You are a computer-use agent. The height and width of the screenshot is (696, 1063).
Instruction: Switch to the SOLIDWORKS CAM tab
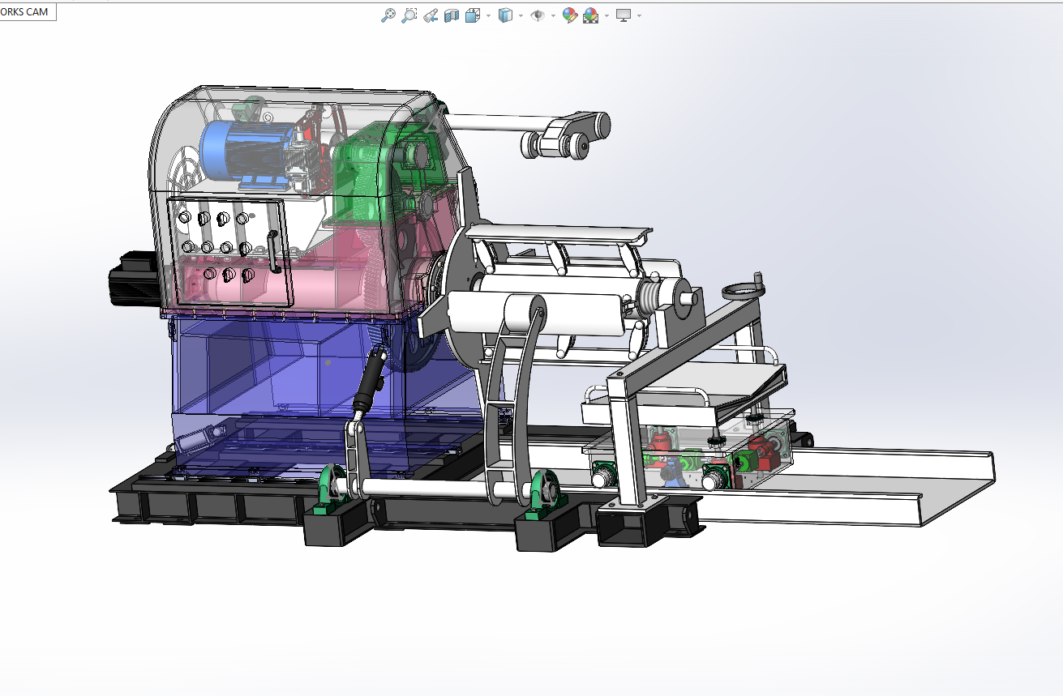tap(24, 12)
